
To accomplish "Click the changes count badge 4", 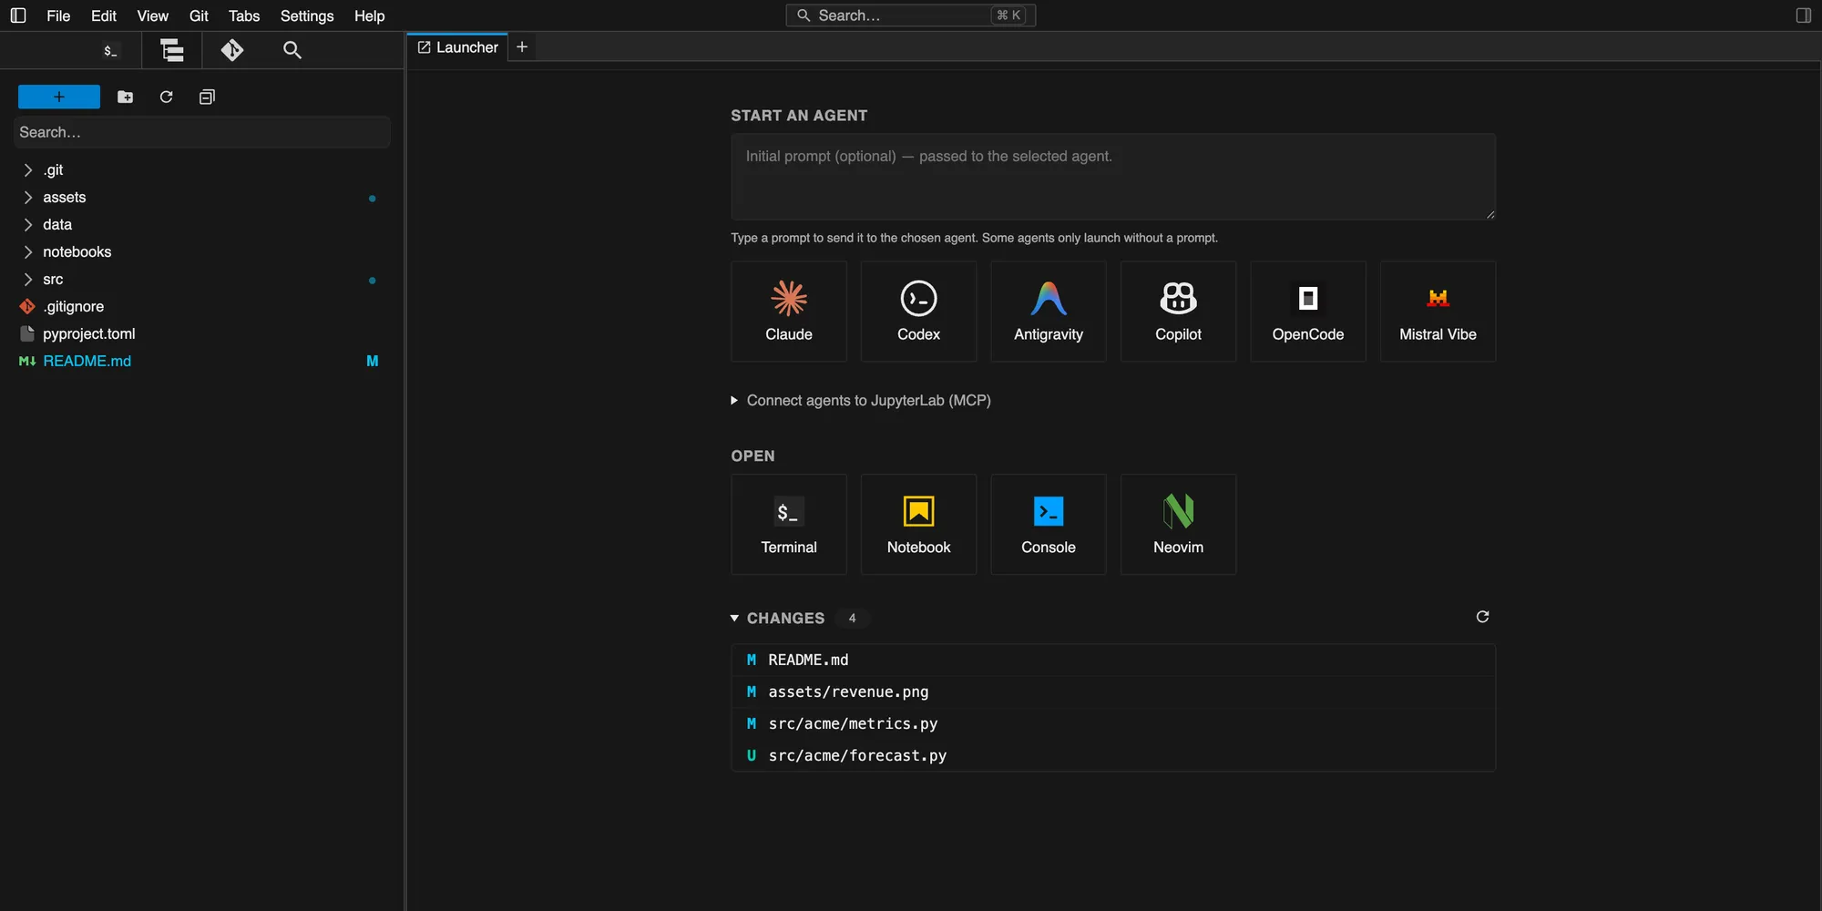I will pos(852,619).
